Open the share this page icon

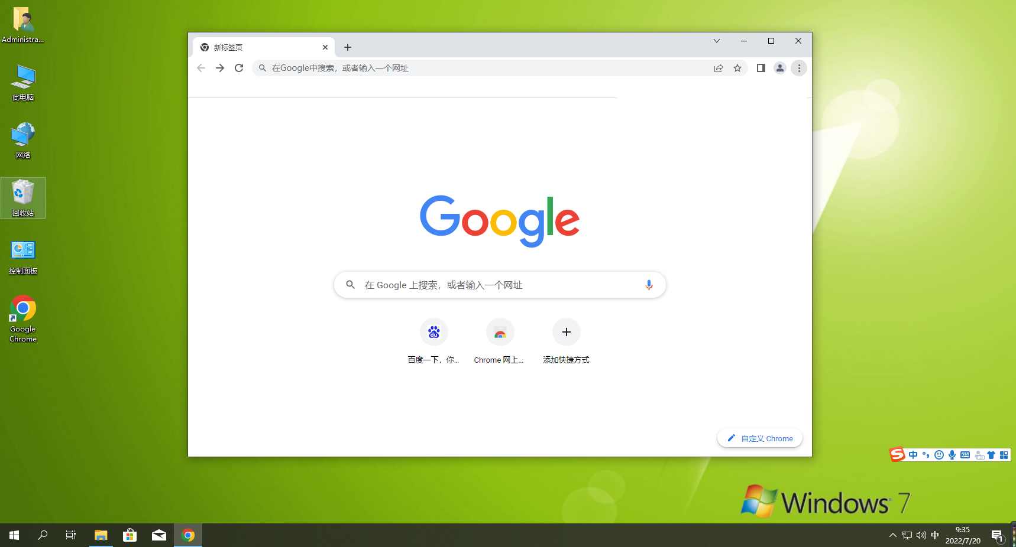719,68
